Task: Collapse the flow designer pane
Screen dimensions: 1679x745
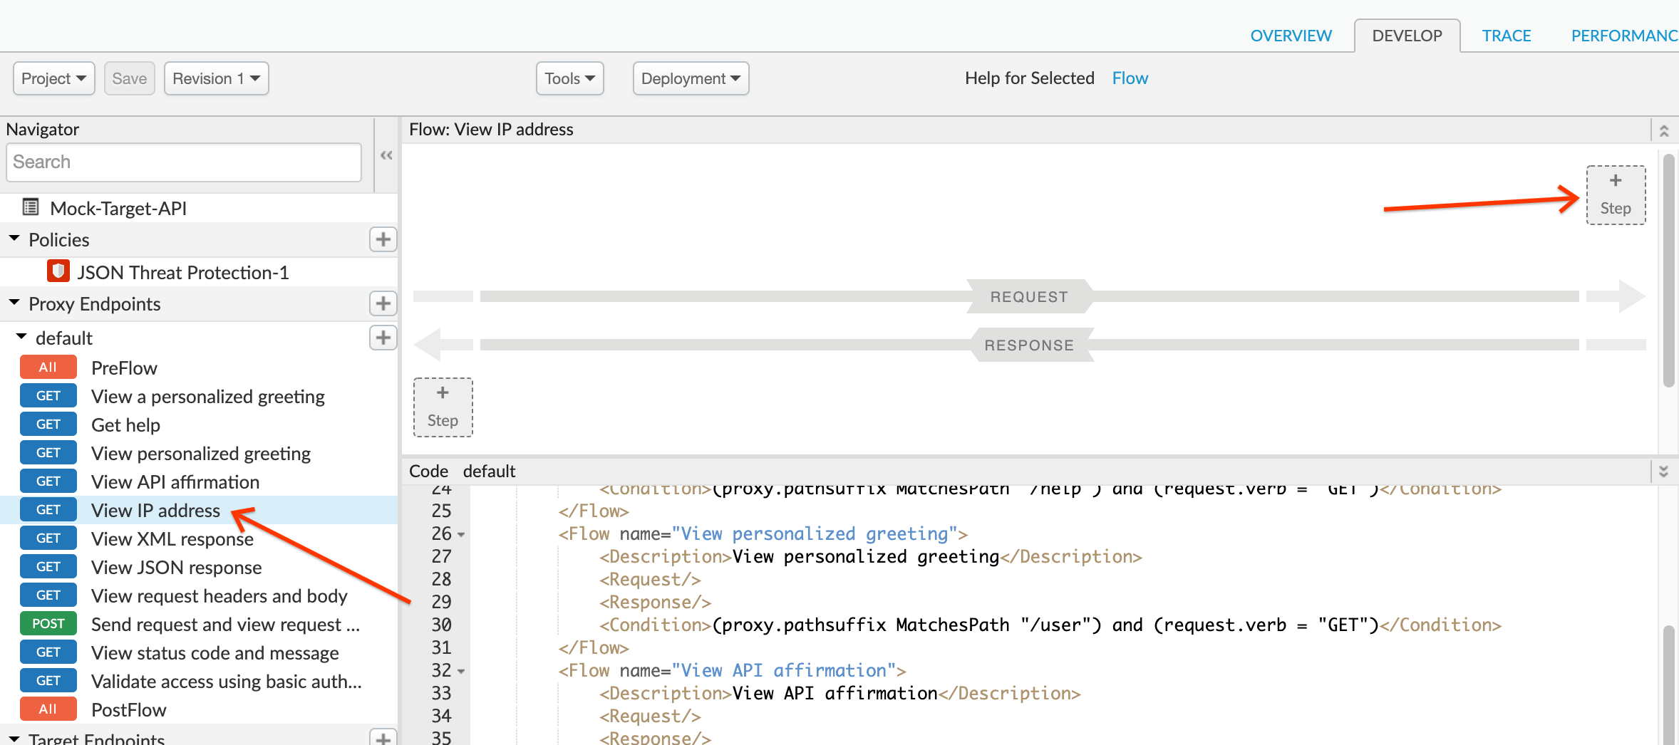Action: coord(1663,130)
